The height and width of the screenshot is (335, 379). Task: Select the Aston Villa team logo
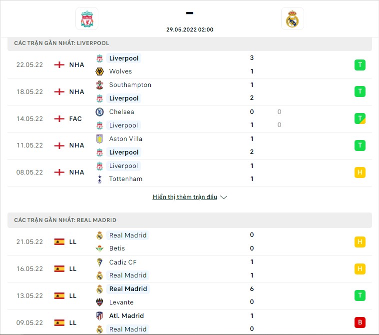tap(99, 139)
